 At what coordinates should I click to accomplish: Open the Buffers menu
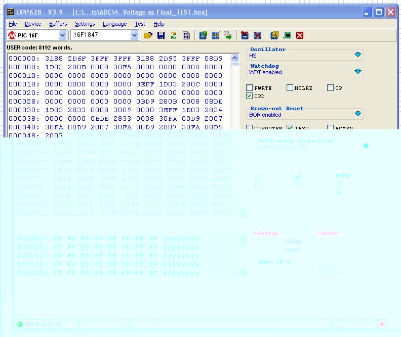pyautogui.click(x=58, y=24)
